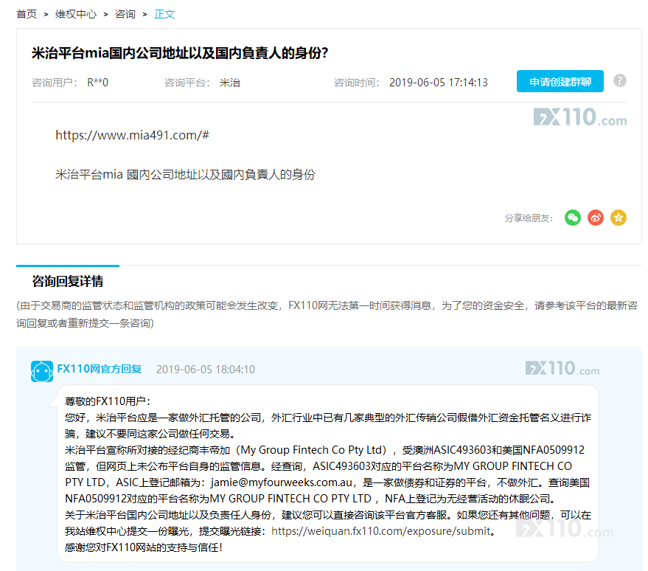
Task: Click the FX110网官方回复 avatar icon
Action: click(x=42, y=373)
